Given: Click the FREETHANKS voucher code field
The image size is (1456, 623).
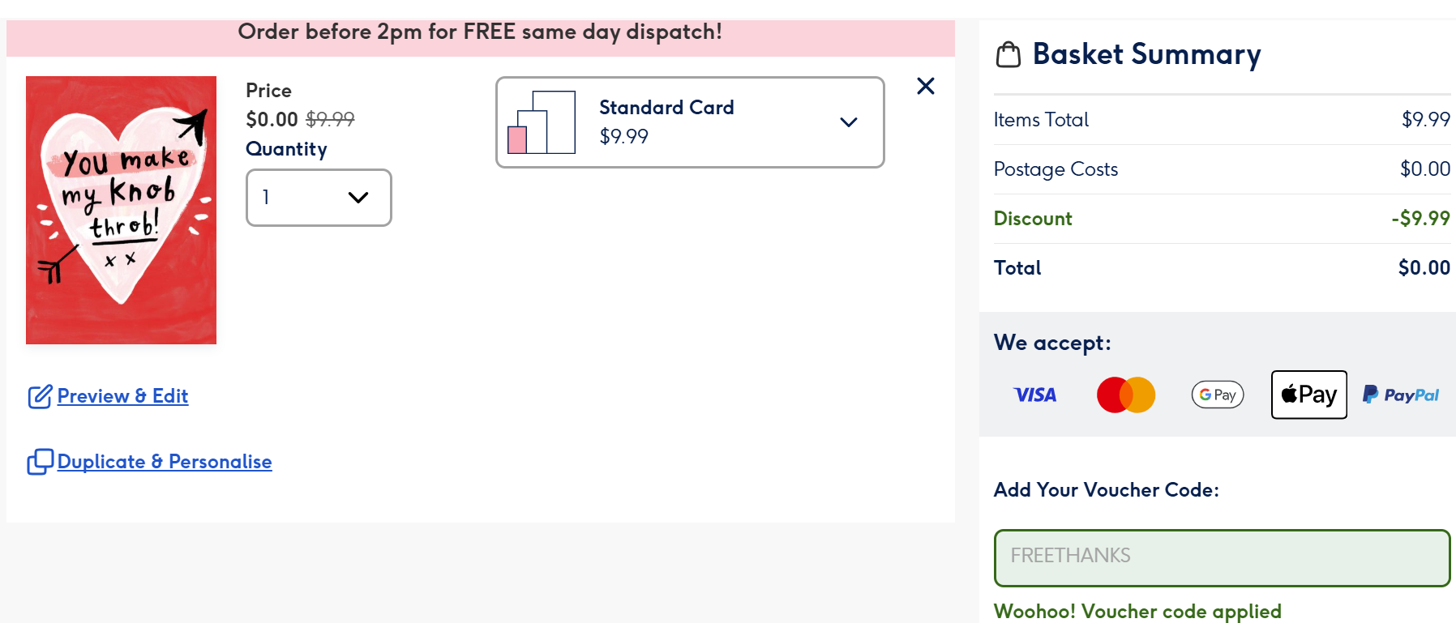Looking at the screenshot, I should coord(1221,557).
